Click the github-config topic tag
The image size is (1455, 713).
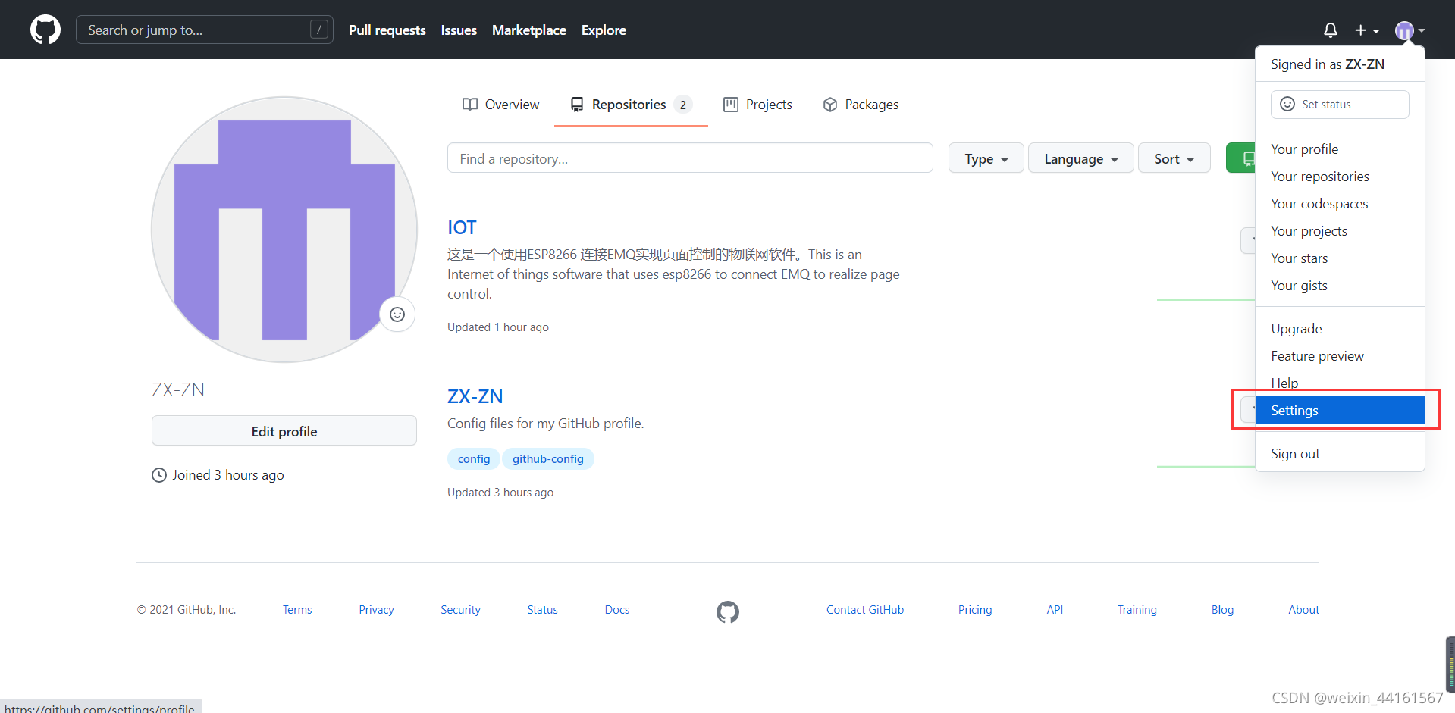pyautogui.click(x=548, y=459)
